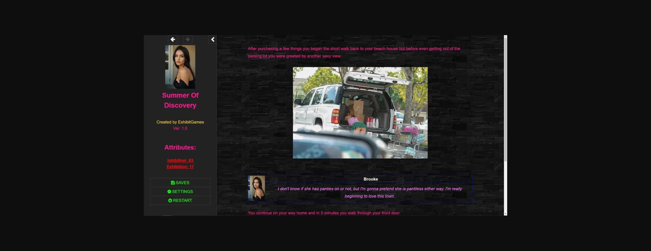Click the sidebar character portrait
Viewport: 651px width, 251px height.
pyautogui.click(x=180, y=67)
